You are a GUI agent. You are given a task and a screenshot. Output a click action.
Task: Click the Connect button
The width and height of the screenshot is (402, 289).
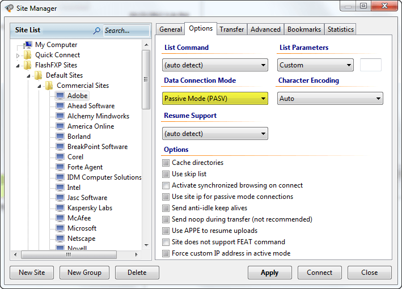[x=319, y=273]
